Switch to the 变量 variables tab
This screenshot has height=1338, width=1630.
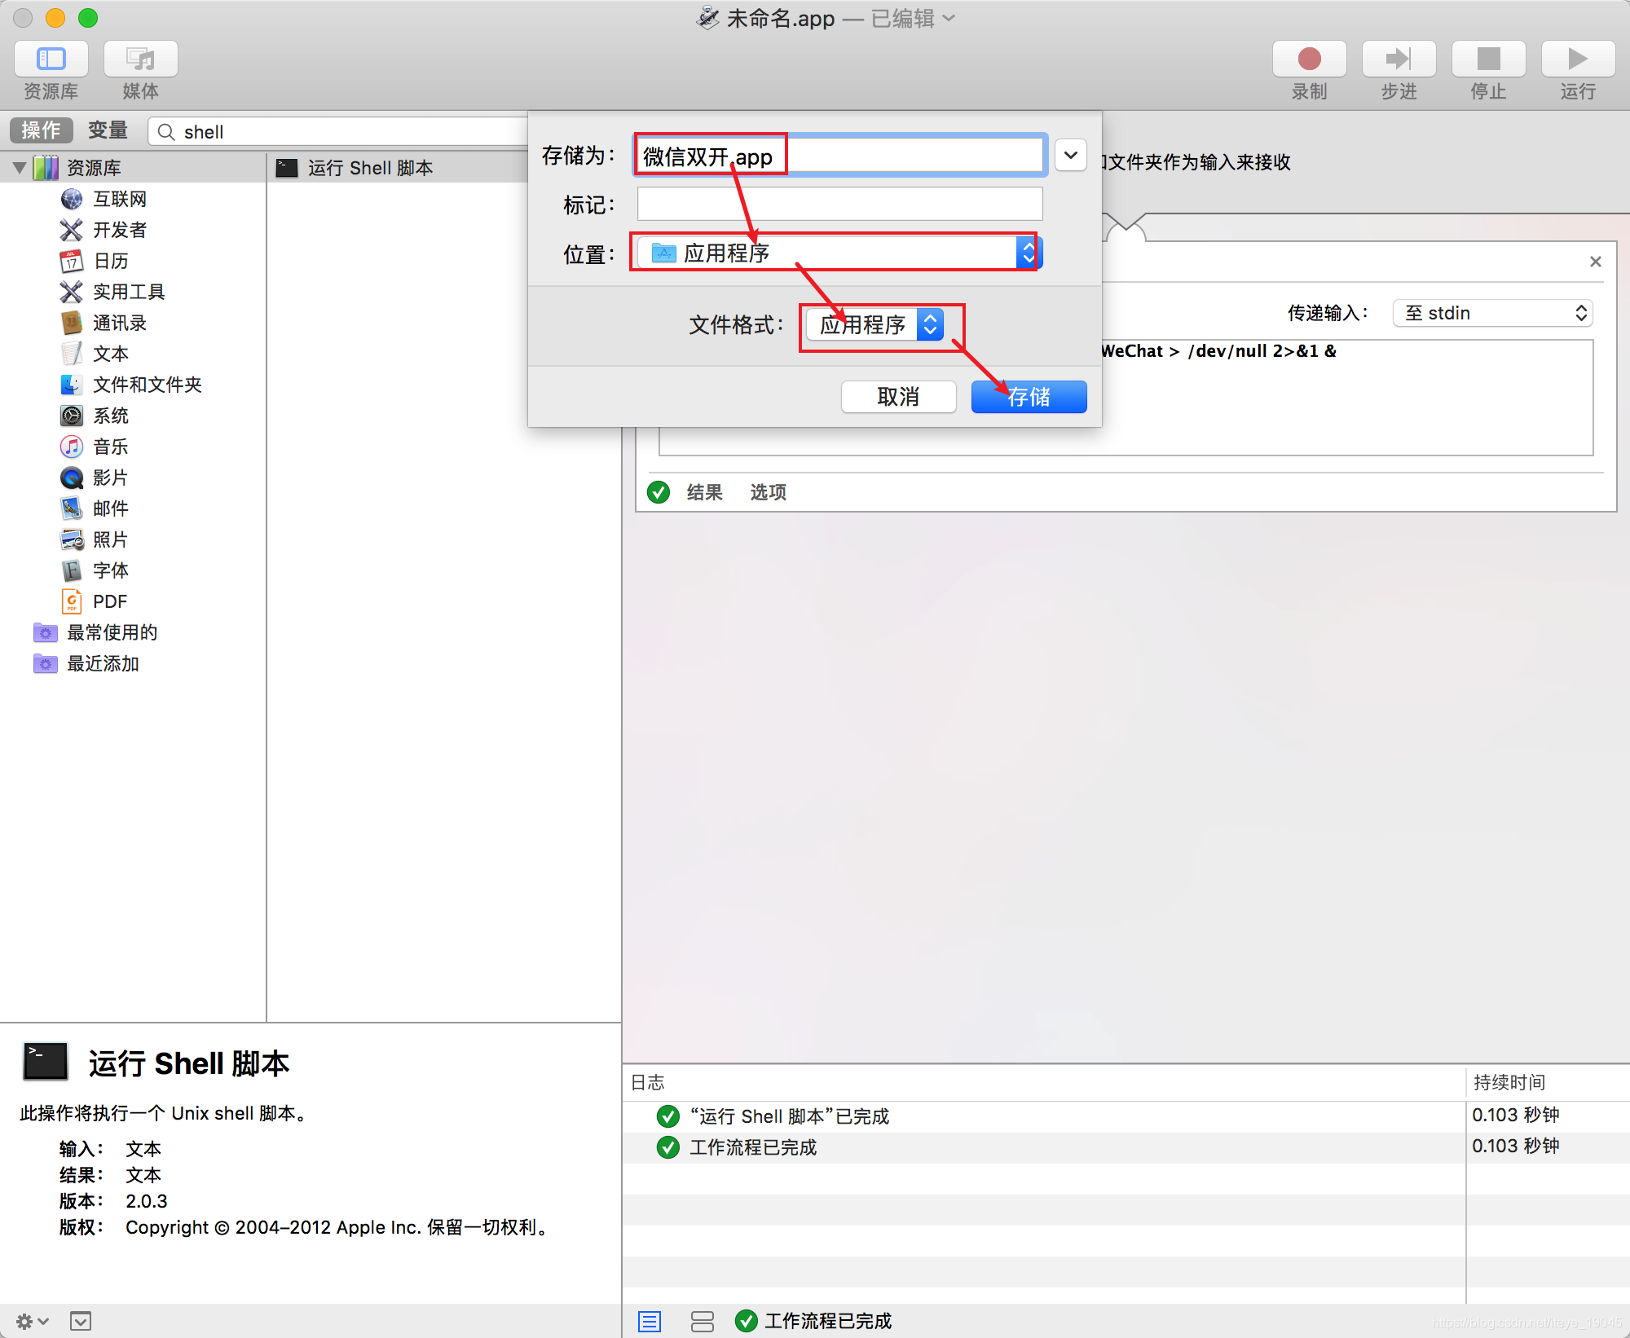pyautogui.click(x=108, y=130)
